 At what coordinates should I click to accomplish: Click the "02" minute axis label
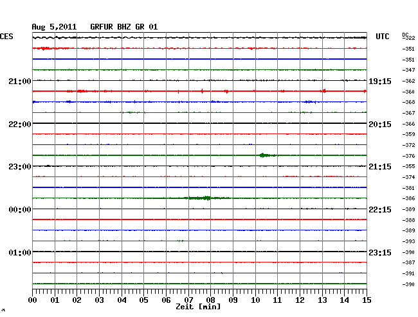[x=77, y=300]
